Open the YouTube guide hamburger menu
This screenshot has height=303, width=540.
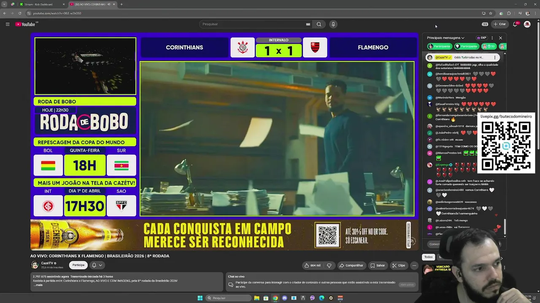pyautogui.click(x=7, y=24)
